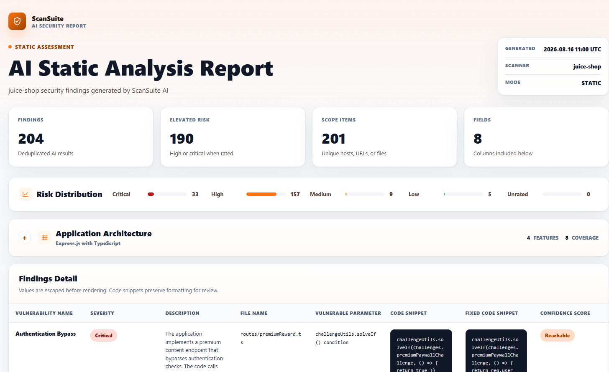Click the 'Express.js with TypeScript' subtitle
The image size is (609, 372).
(x=88, y=243)
